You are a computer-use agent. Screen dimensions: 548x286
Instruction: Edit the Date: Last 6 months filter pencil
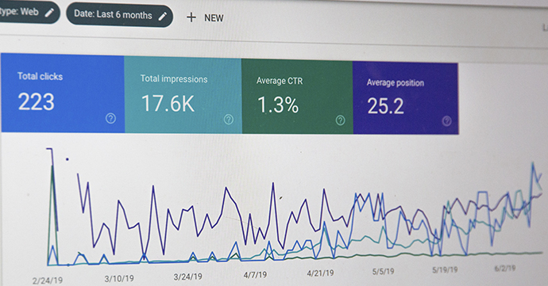click(x=163, y=16)
